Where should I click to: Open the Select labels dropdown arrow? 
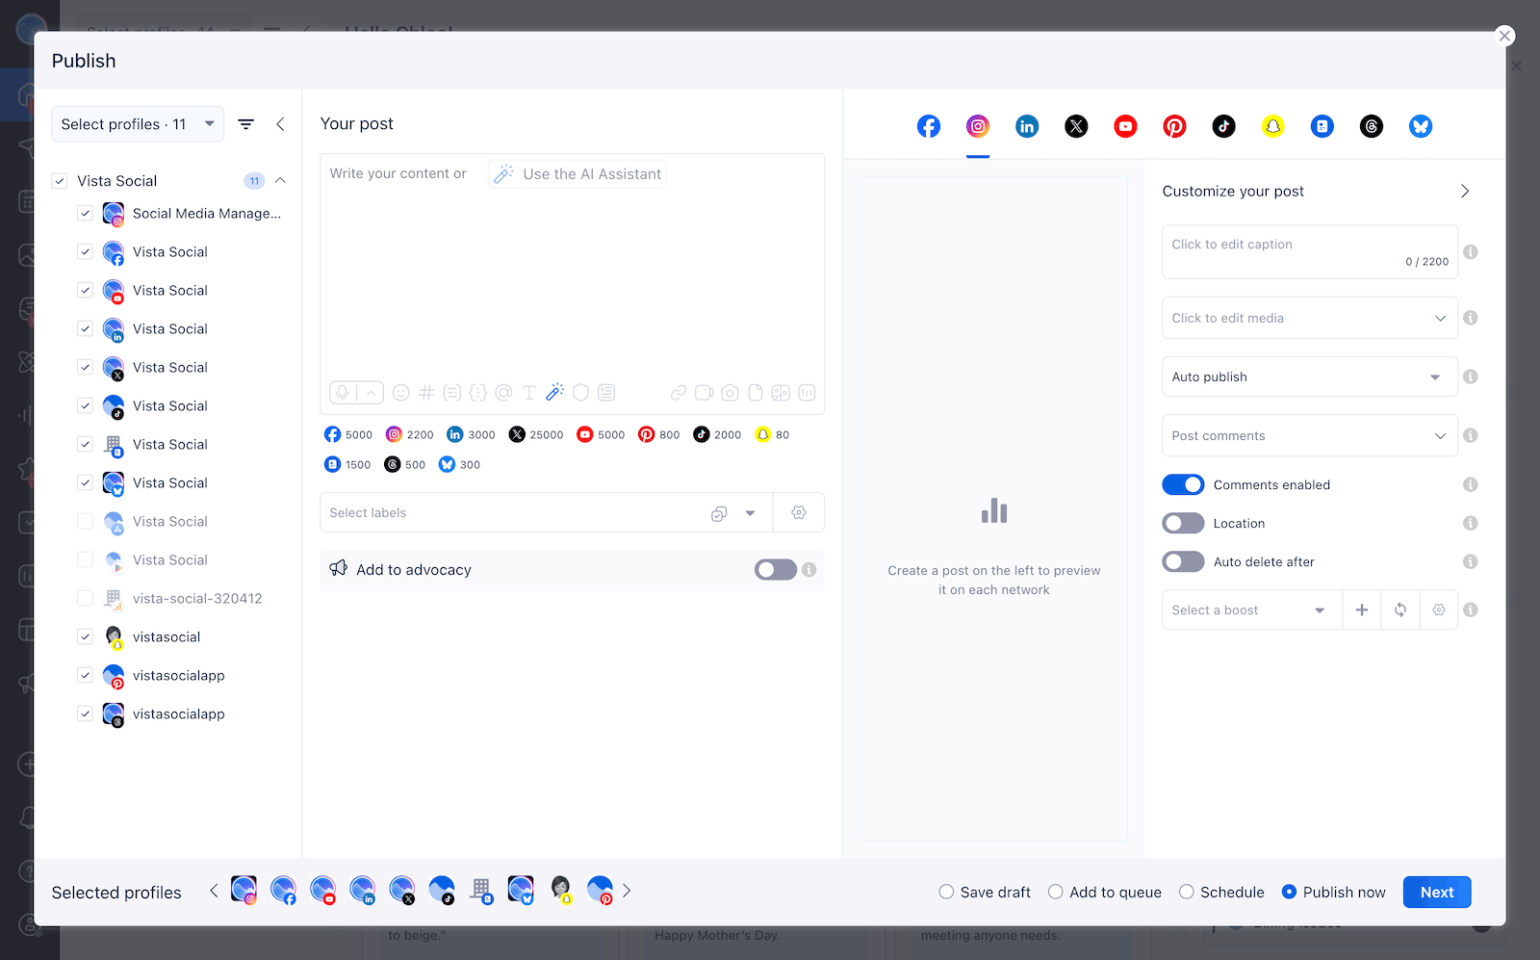[x=751, y=513]
